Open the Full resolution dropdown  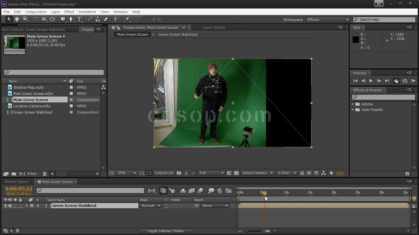coord(211,173)
